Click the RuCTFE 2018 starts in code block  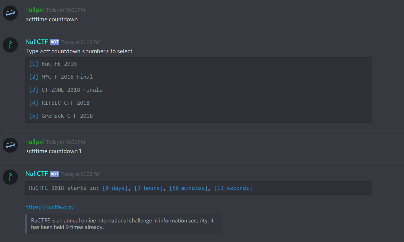pyautogui.click(x=199, y=188)
